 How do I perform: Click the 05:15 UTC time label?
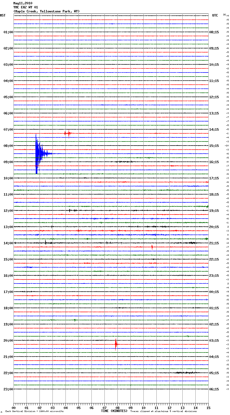tap(214, 373)
